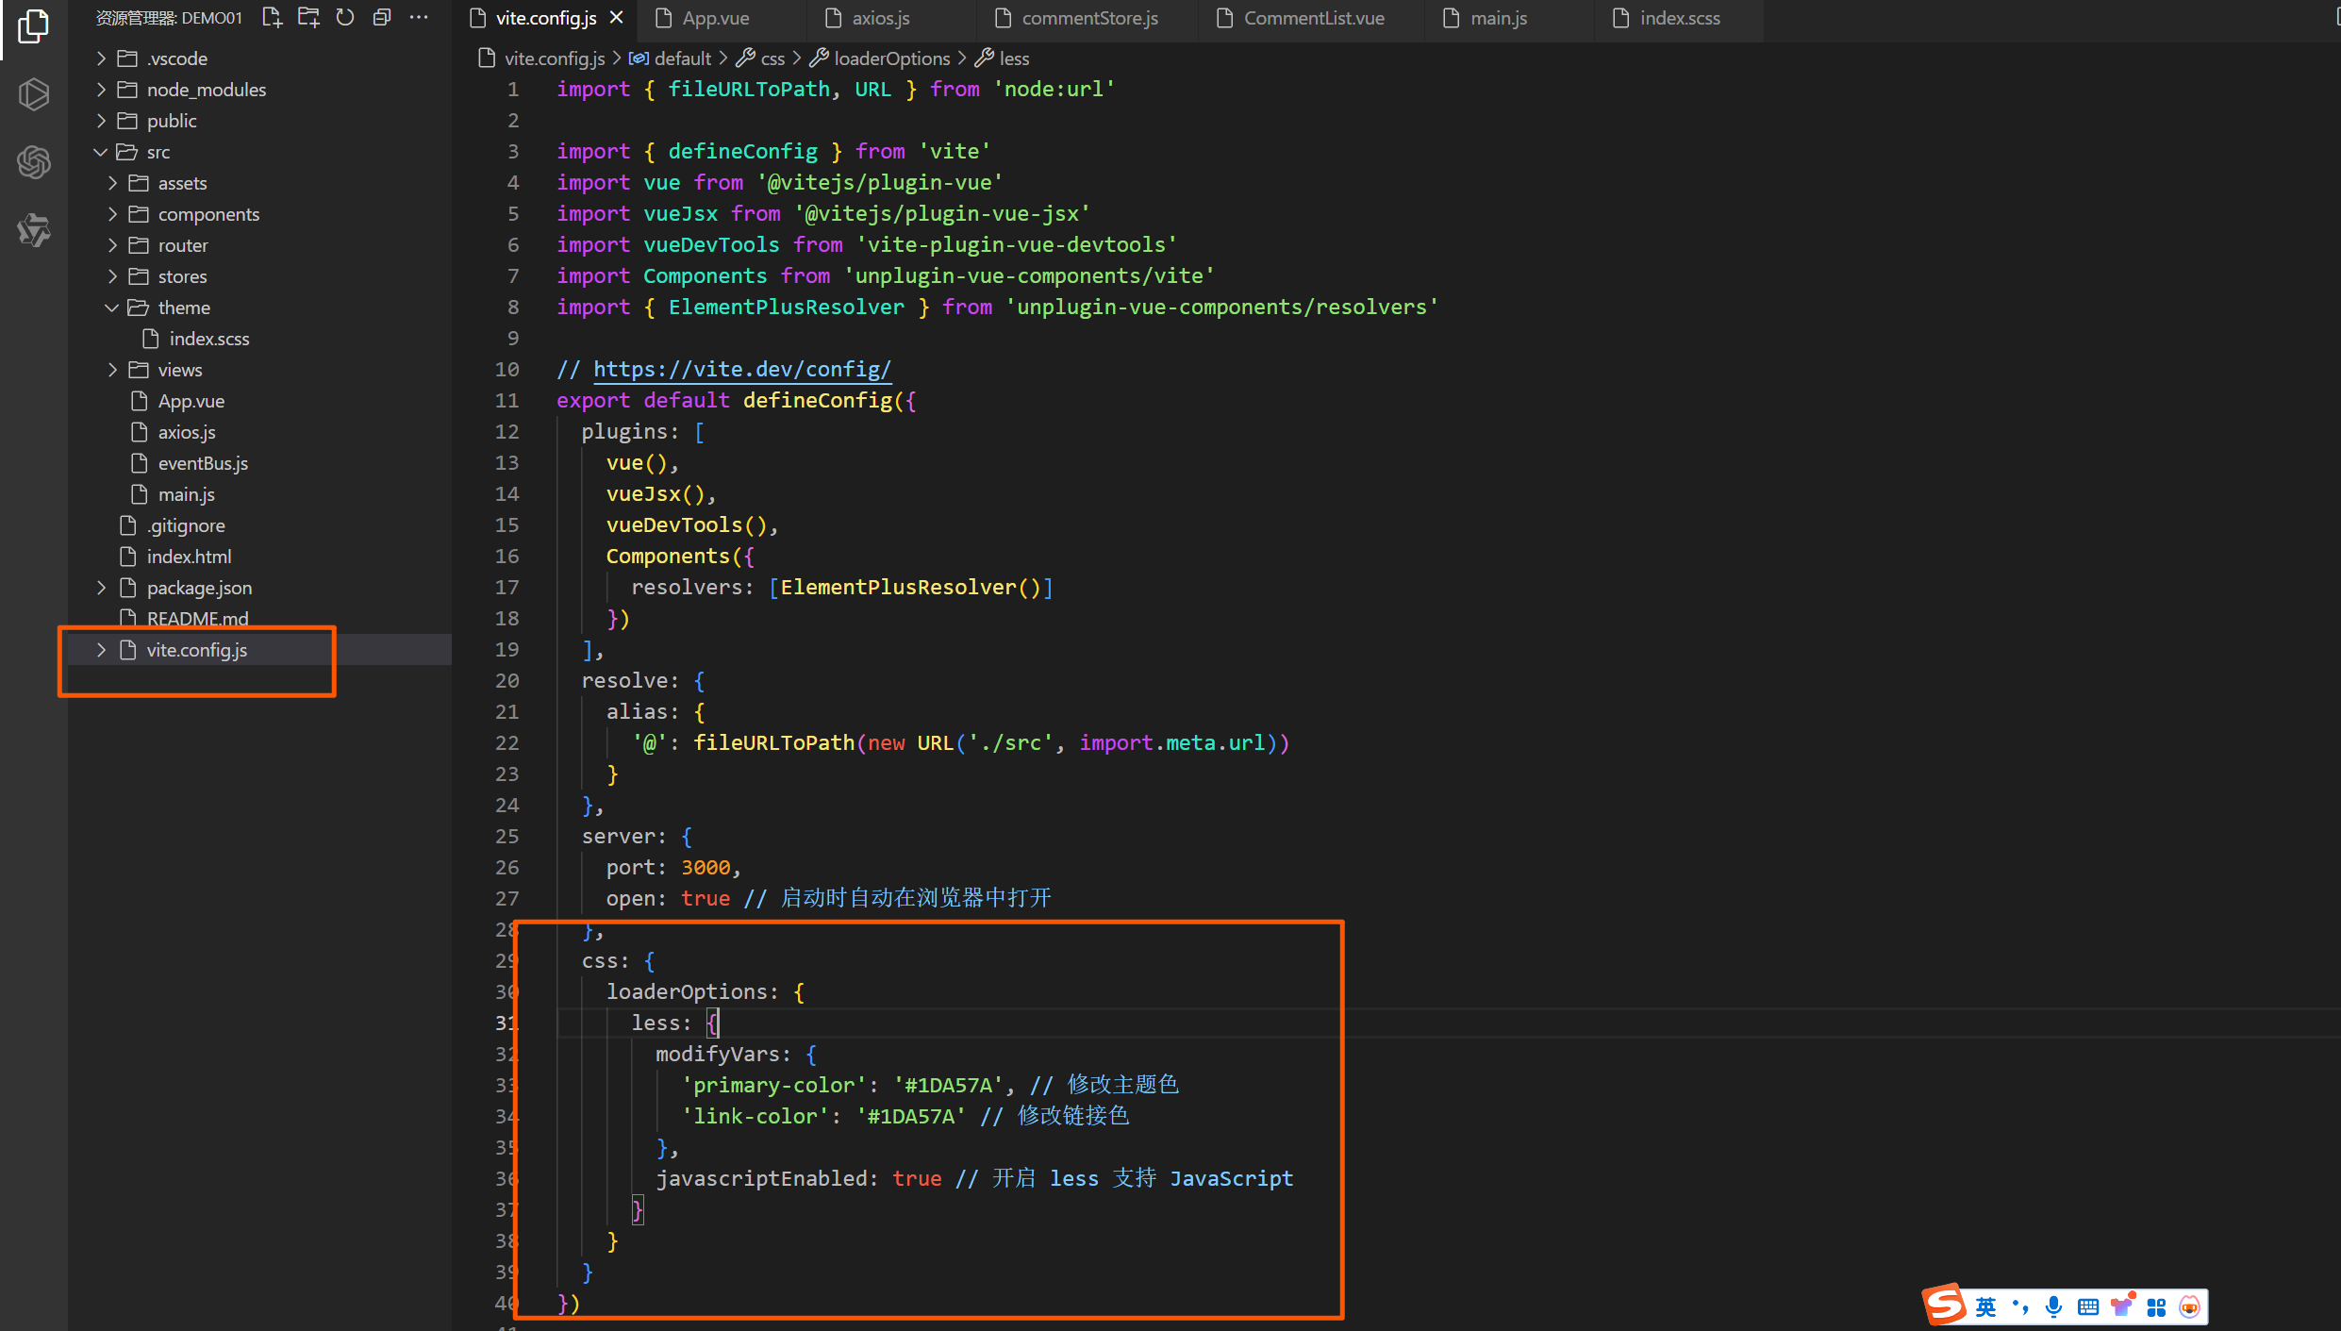
Task: Place cursor on the port: 3000 line
Action: pos(673,868)
